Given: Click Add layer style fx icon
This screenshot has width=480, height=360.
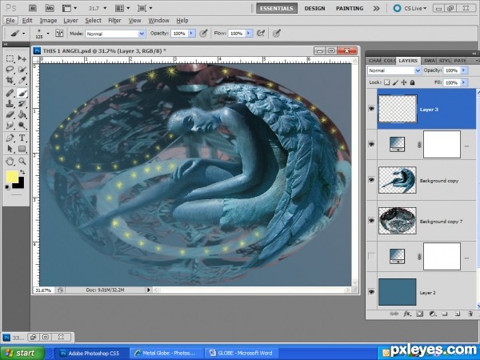Looking at the screenshot, I should (x=407, y=314).
